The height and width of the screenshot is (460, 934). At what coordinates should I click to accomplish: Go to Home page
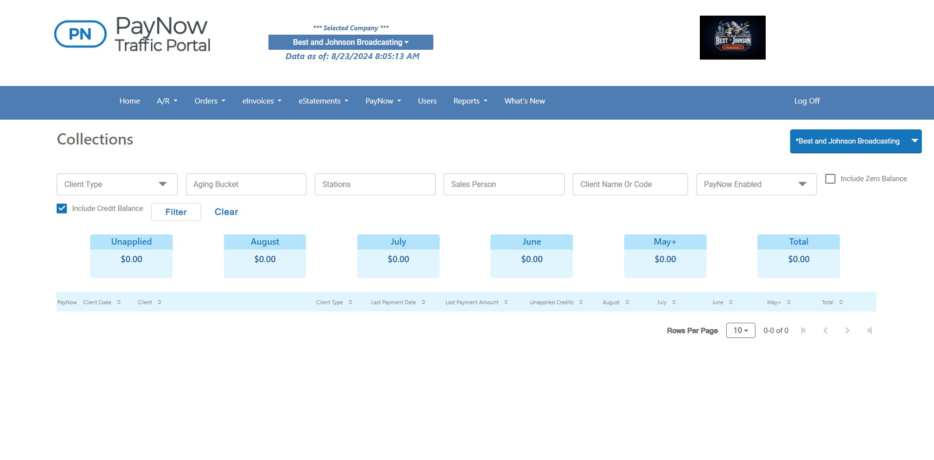coord(130,101)
